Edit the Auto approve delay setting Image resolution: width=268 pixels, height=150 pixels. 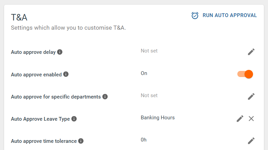coord(251,52)
